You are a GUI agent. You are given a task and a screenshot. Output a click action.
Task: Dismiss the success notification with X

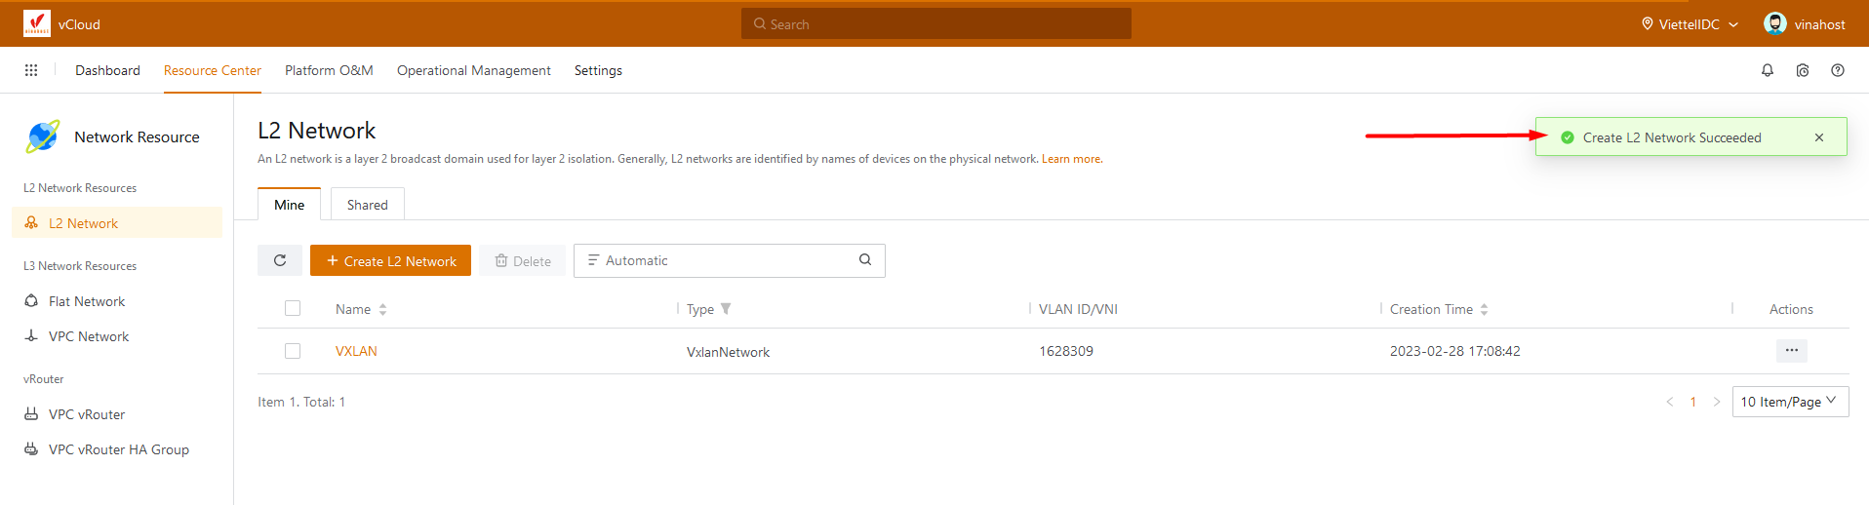click(1819, 137)
